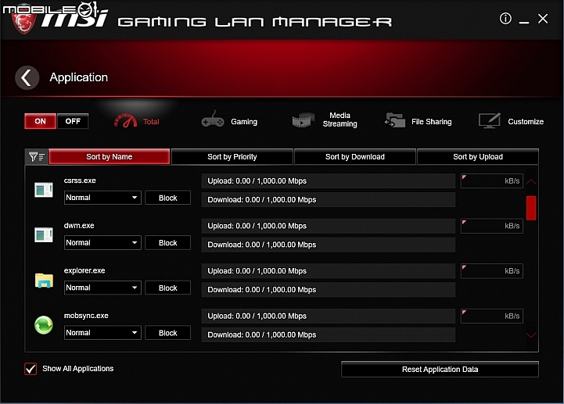
Task: Click the Application page heading
Action: pos(79,77)
